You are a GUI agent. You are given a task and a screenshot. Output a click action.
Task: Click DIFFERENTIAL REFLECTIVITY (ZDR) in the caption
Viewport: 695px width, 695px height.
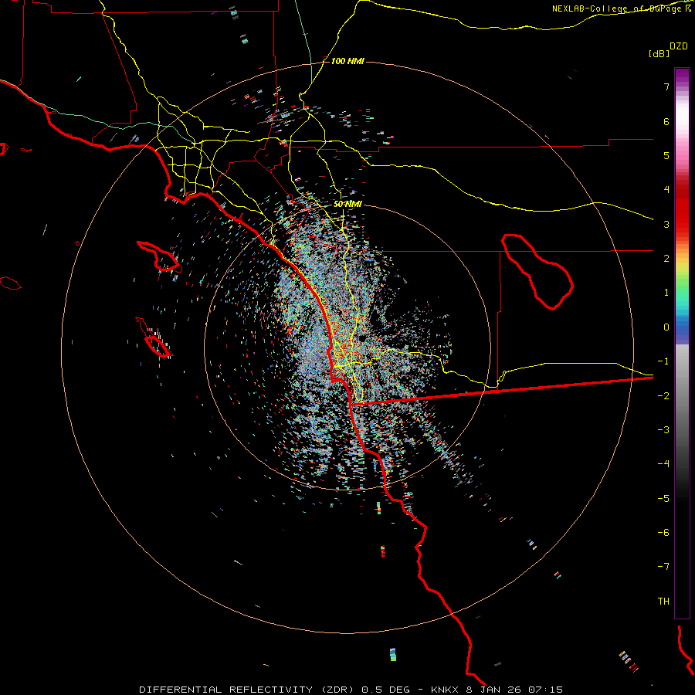click(x=248, y=690)
